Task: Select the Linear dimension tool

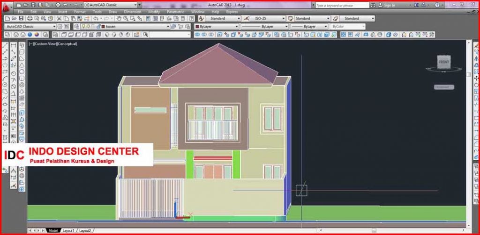Action: click(14, 45)
